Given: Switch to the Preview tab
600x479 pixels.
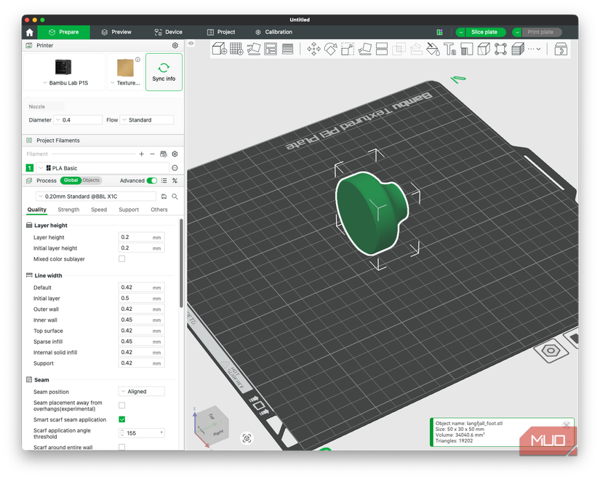Looking at the screenshot, I should click(x=116, y=32).
